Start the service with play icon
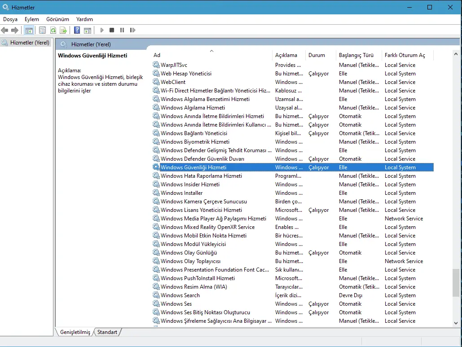462x347 pixels. click(x=102, y=30)
